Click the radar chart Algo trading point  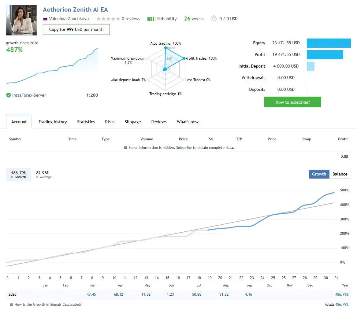(165, 48)
